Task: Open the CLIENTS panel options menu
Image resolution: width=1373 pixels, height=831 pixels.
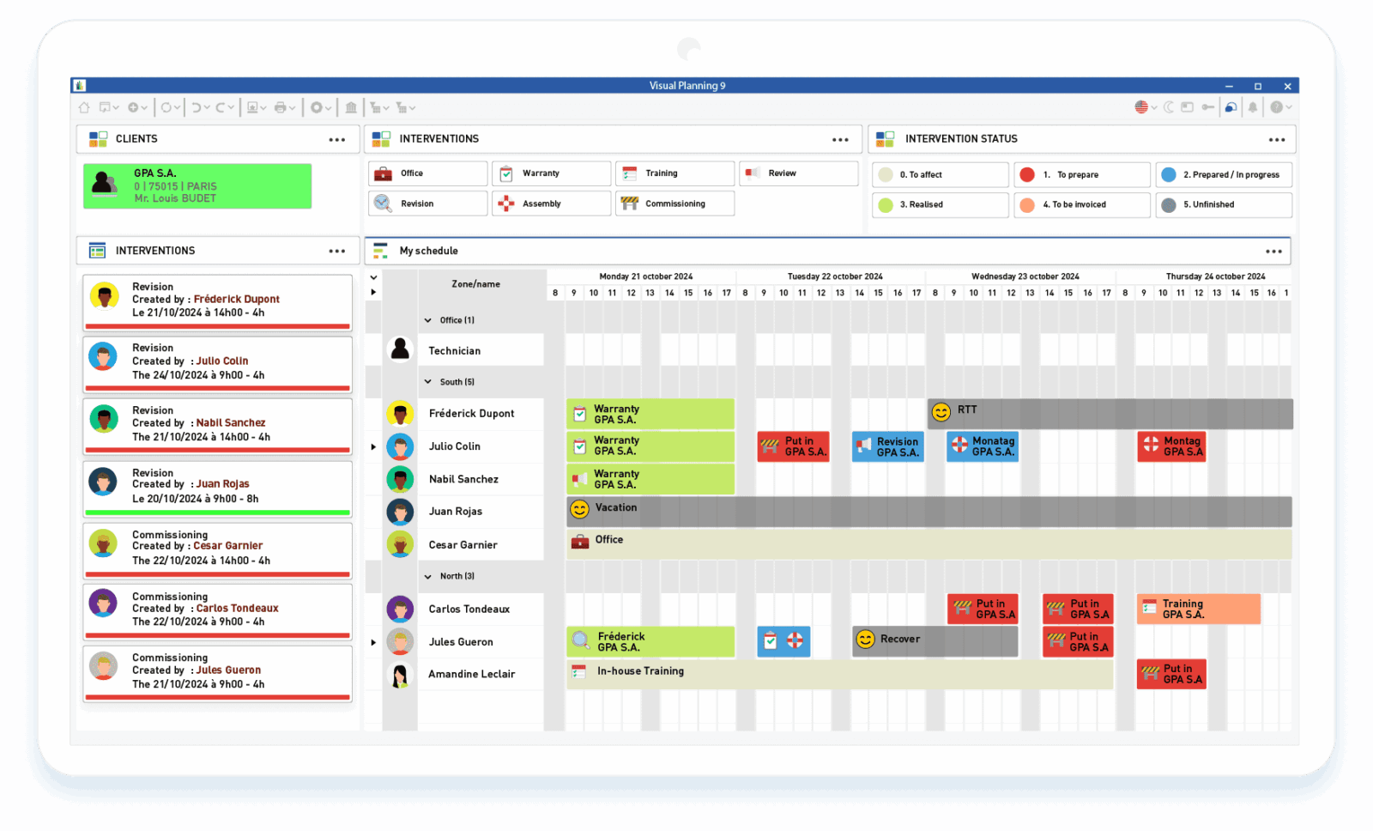Action: point(338,139)
